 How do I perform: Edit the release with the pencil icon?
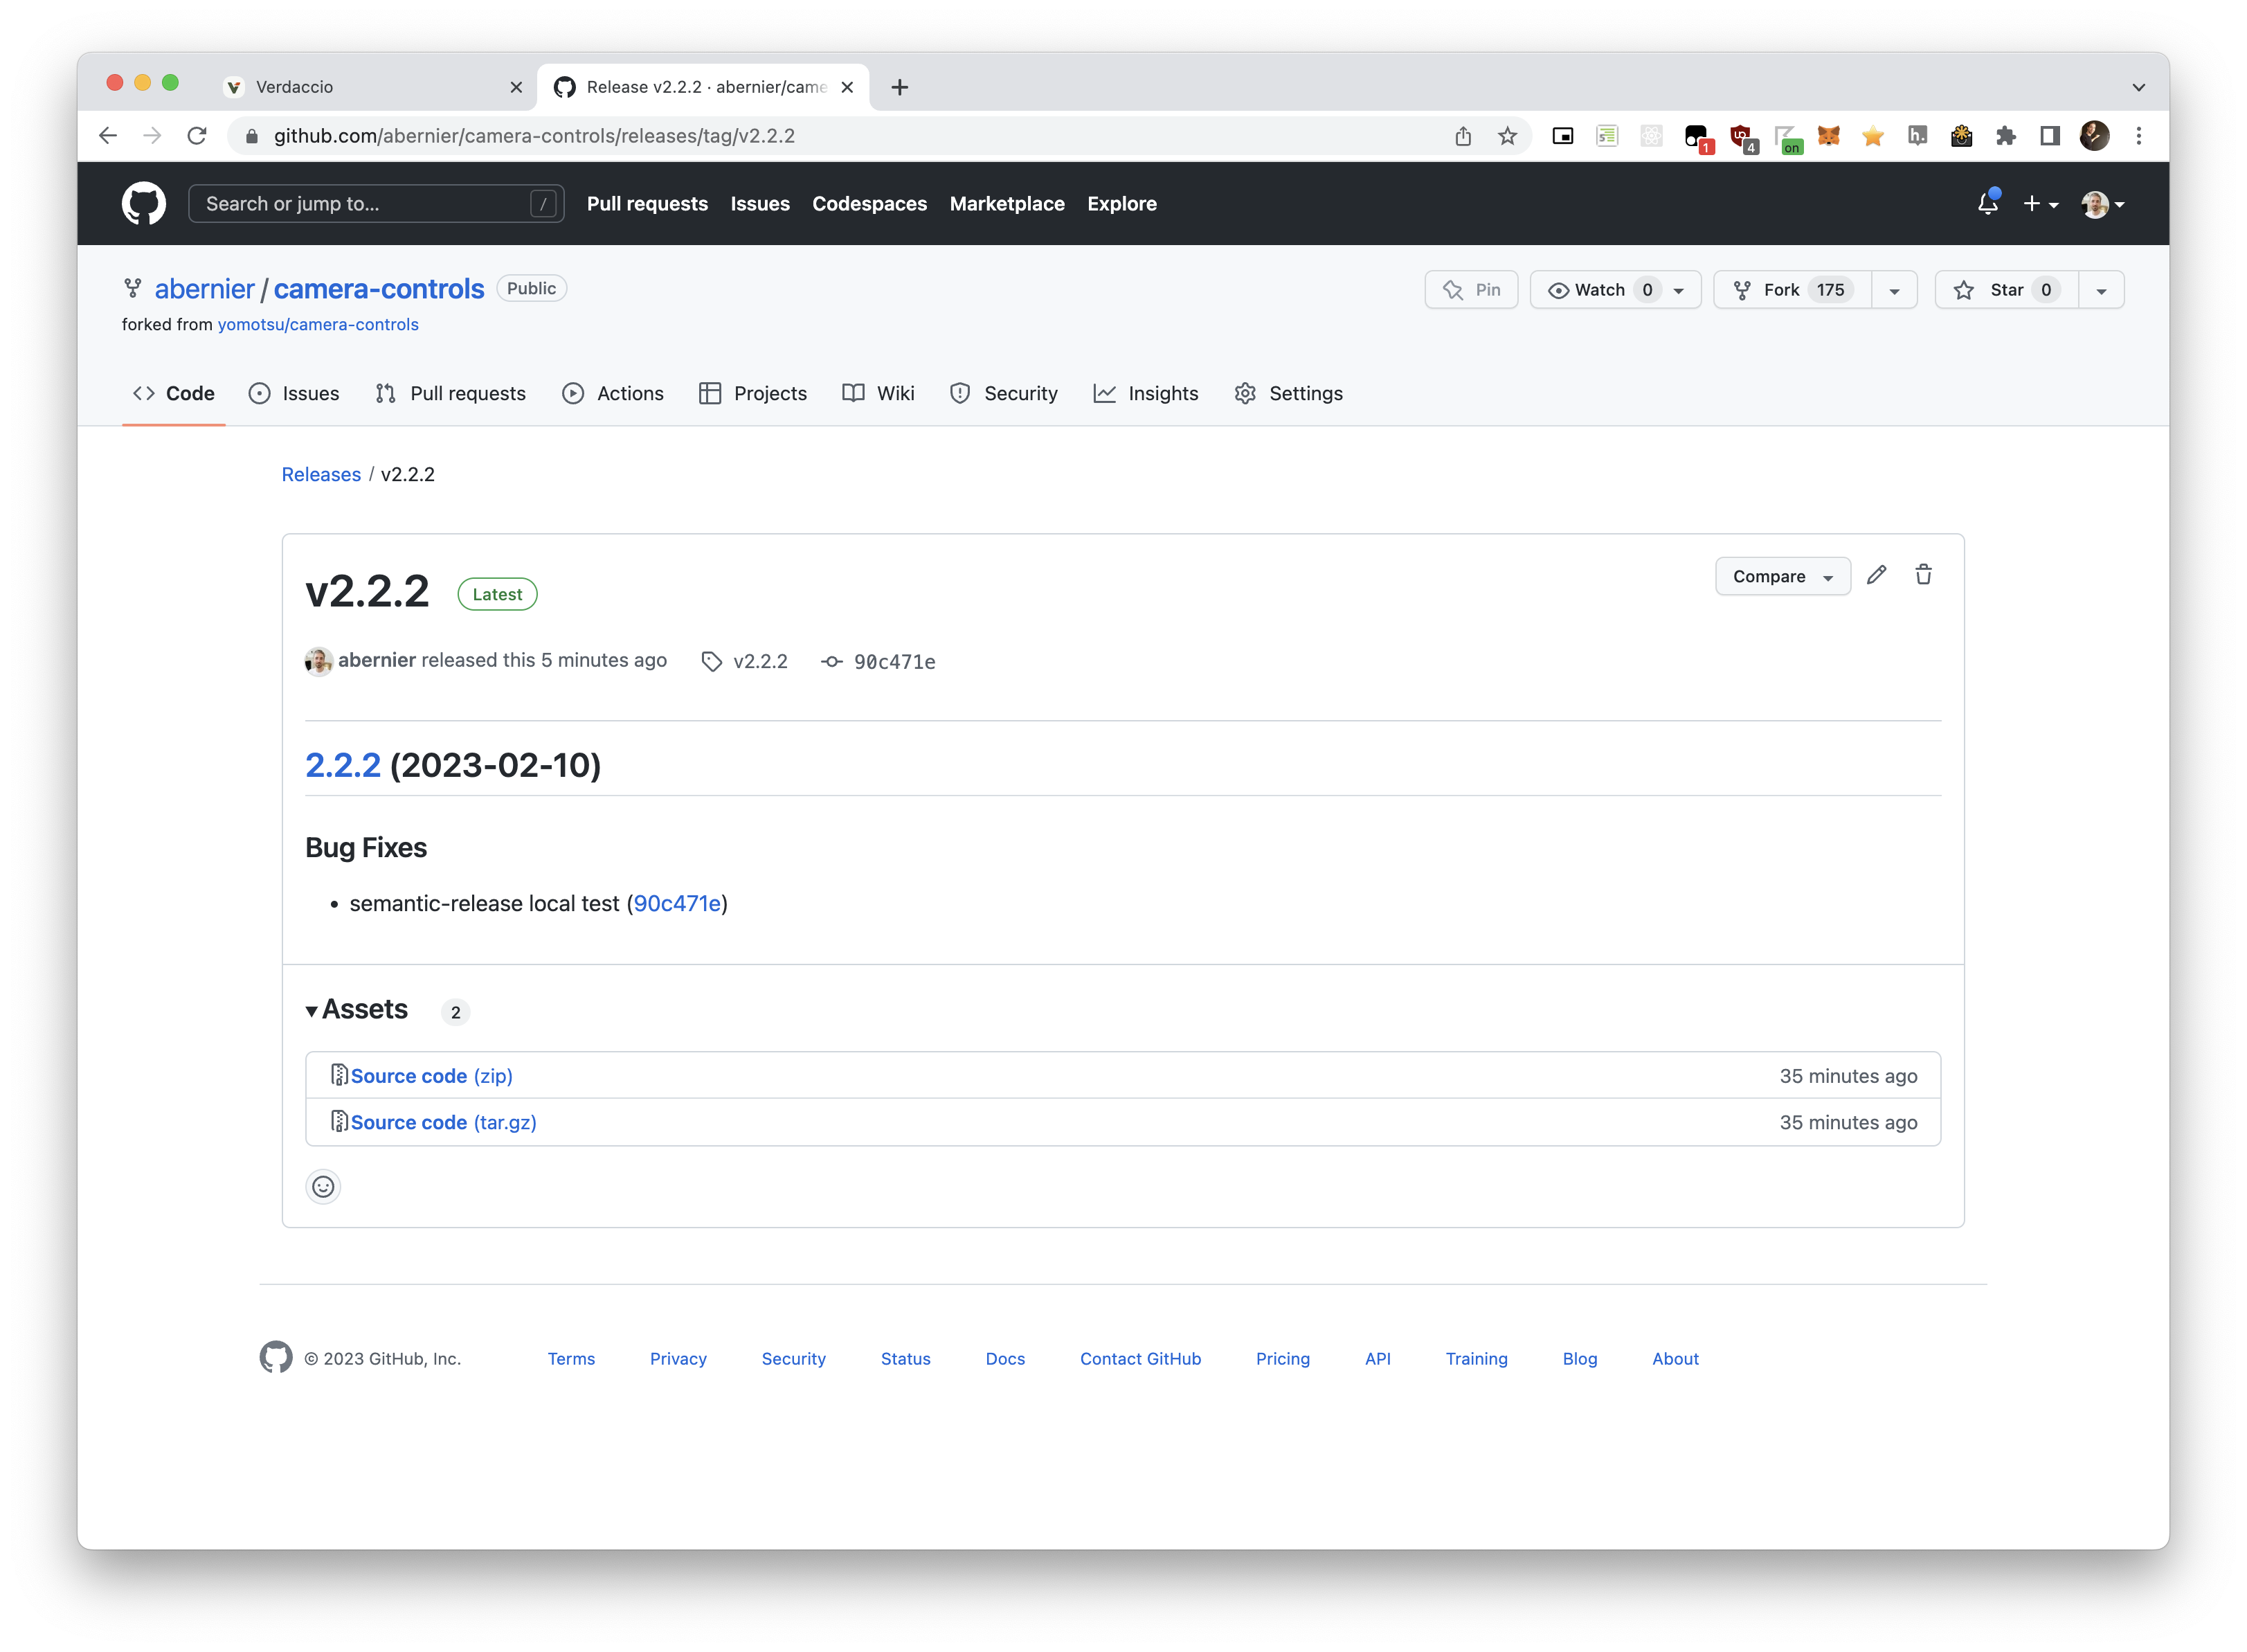coord(1876,575)
